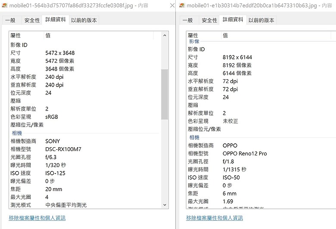Click file icon in right window title bar
The height and width of the screenshot is (229, 336).
pos(182,5)
